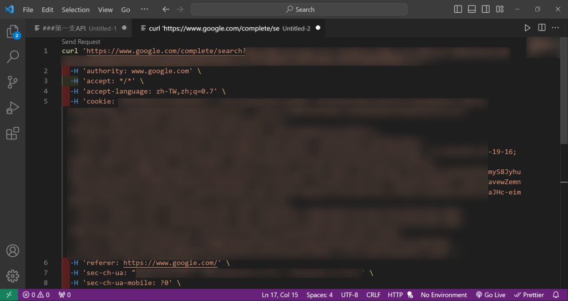Open the View menu
The width and height of the screenshot is (568, 301).
click(105, 10)
